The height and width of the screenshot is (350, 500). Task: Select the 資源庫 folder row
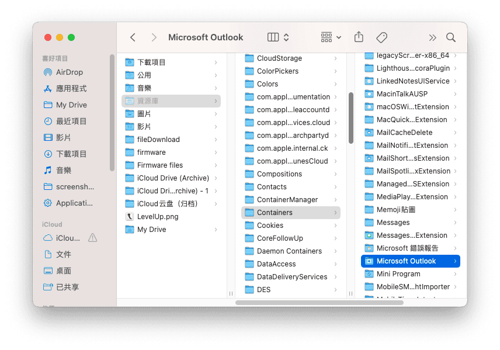171,101
